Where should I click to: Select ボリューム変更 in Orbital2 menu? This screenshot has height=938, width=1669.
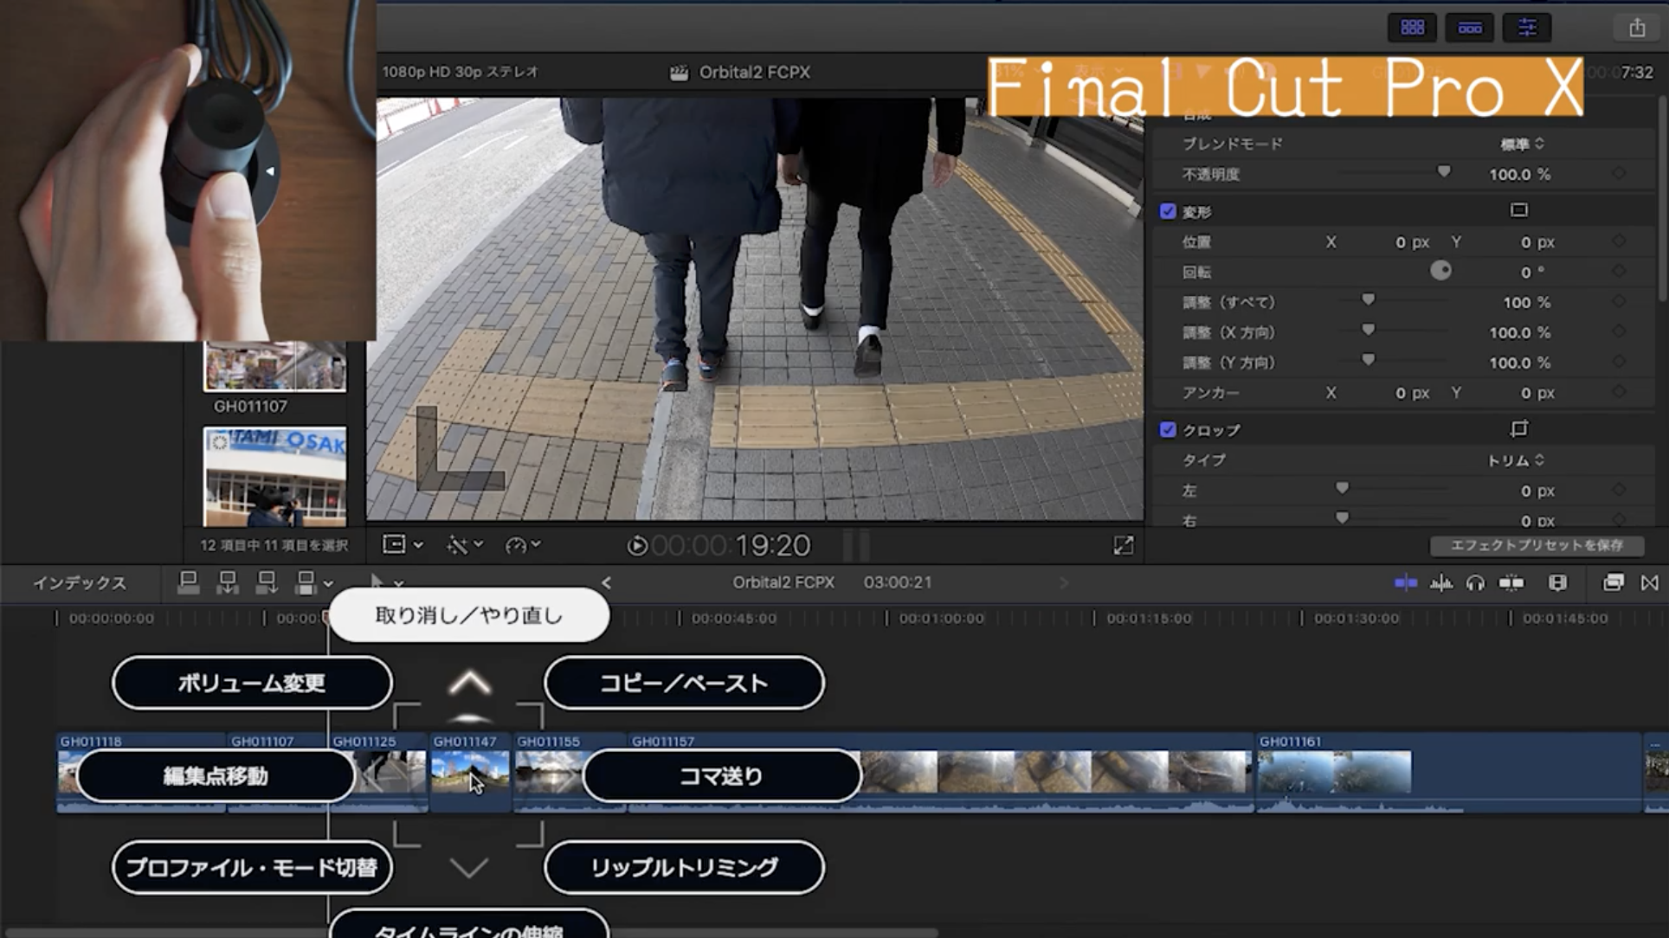coord(252,683)
